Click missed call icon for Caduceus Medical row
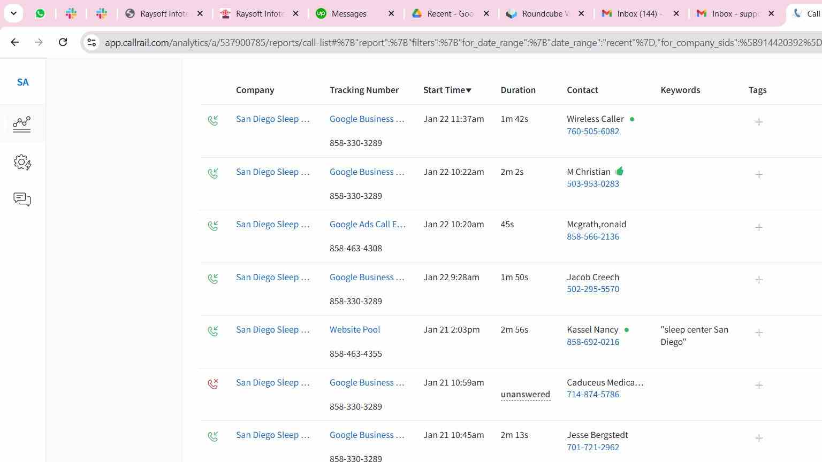 213,384
